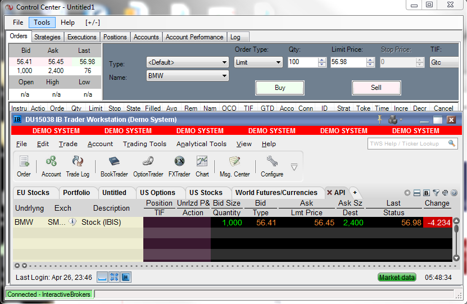Open the TIF Gtc dropdown
Screen dimensions: 467x304
pos(444,62)
